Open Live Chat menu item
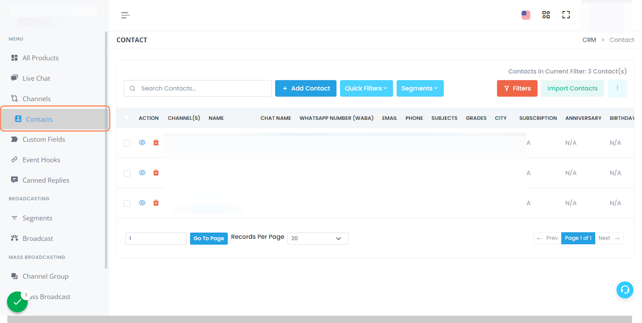 [36, 78]
